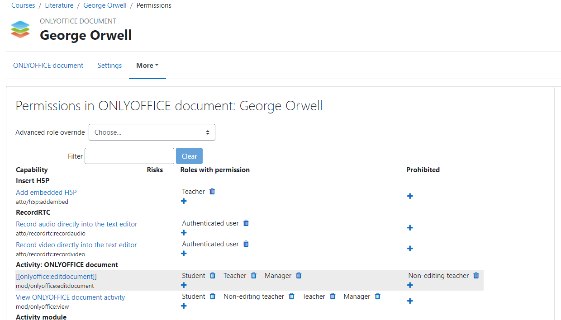The height and width of the screenshot is (320, 561).
Task: Remove Manager from editdocument permission
Action: (x=299, y=276)
